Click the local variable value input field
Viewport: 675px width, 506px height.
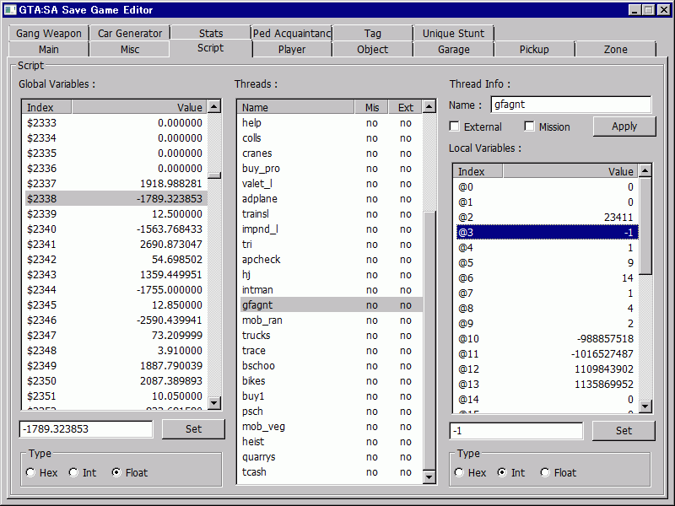516,431
